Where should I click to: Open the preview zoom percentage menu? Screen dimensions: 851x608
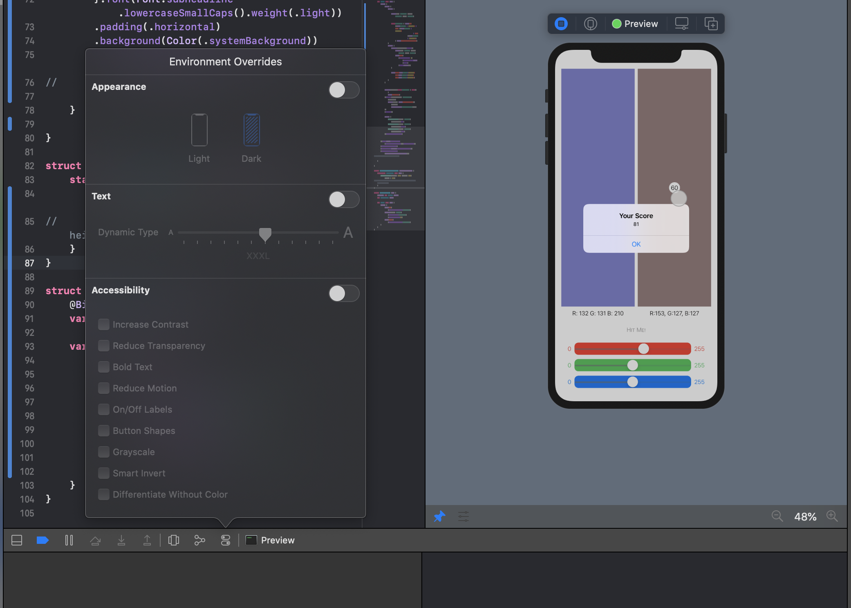[805, 516]
